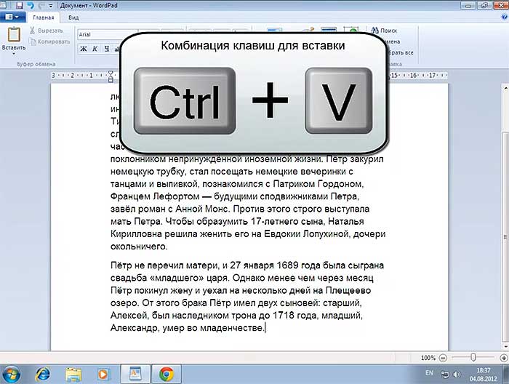Image resolution: width=509 pixels, height=384 pixels.
Task: Click the word 'окольничего' in the document
Action: 139,247
